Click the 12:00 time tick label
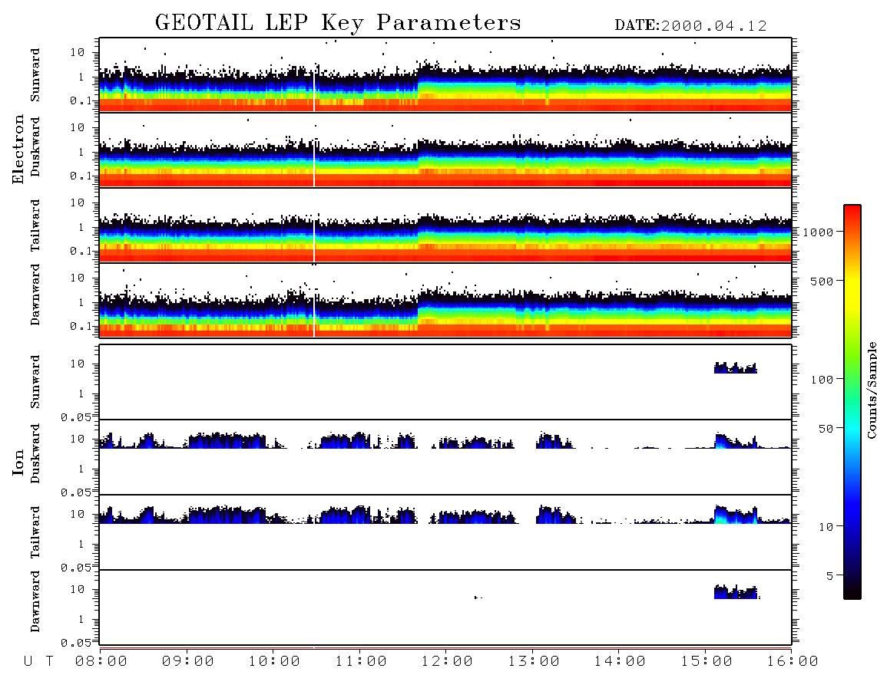This screenshot has width=877, height=675. (447, 662)
